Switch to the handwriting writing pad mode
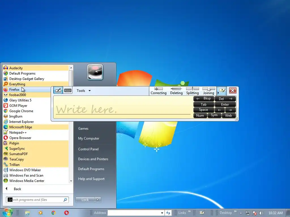Viewport: 290px width, 217px height. [x=58, y=90]
